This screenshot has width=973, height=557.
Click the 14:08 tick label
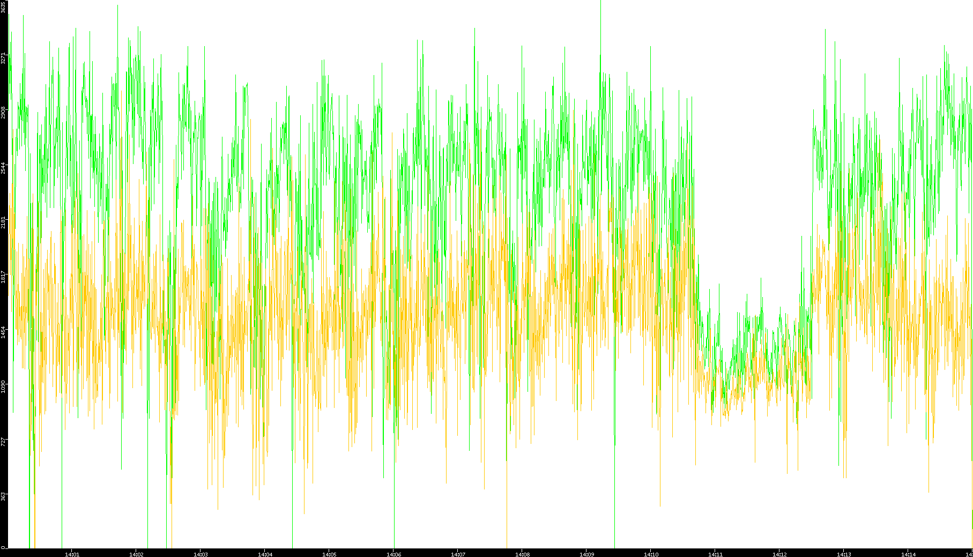tap(522, 554)
